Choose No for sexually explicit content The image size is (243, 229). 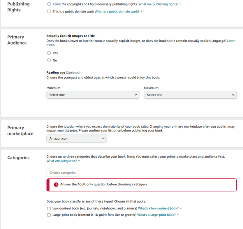[49, 60]
